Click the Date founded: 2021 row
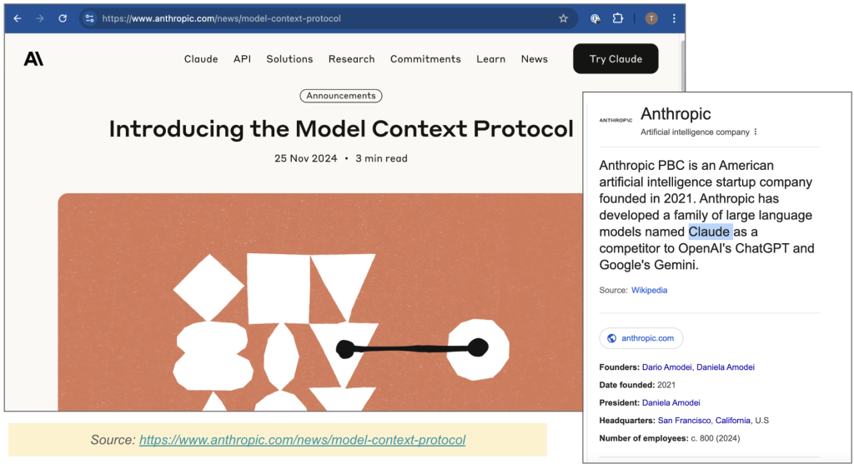The image size is (854, 469). click(x=637, y=385)
